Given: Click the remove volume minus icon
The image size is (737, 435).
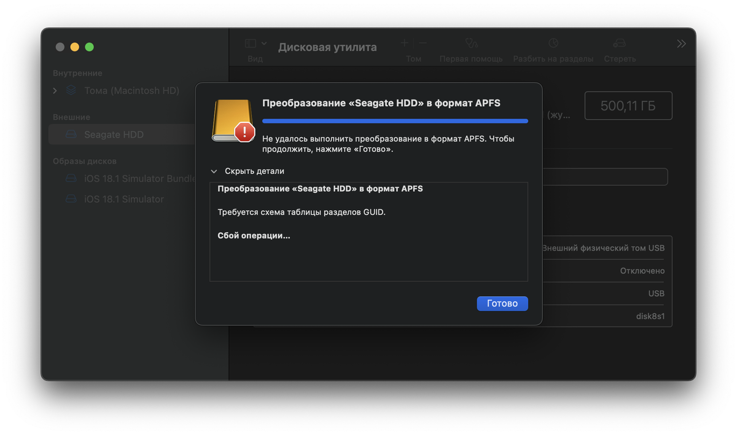Looking at the screenshot, I should point(423,43).
